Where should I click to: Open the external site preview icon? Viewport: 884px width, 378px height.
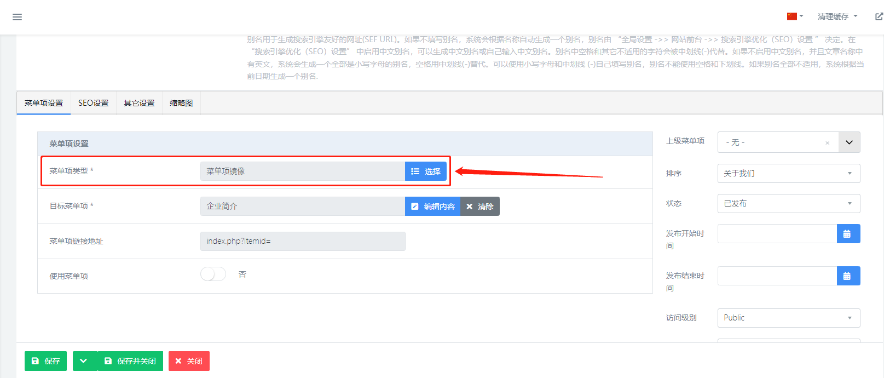pyautogui.click(x=879, y=16)
